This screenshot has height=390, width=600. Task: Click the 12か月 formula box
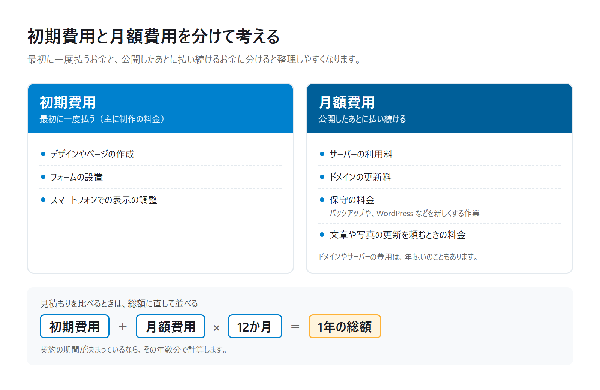pos(255,326)
